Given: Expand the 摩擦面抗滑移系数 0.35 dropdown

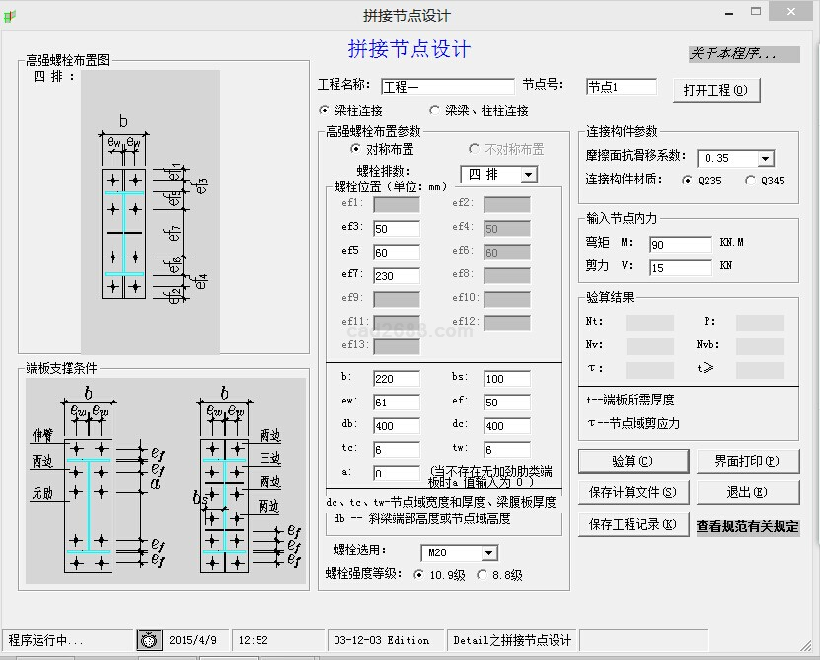Looking at the screenshot, I should click(x=765, y=158).
